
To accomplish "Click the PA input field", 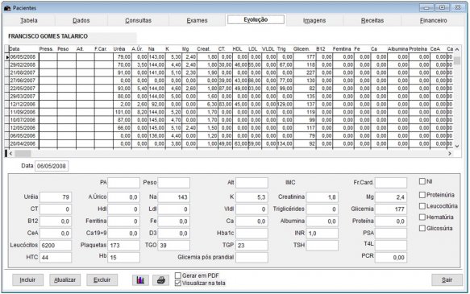I will click(124, 183).
